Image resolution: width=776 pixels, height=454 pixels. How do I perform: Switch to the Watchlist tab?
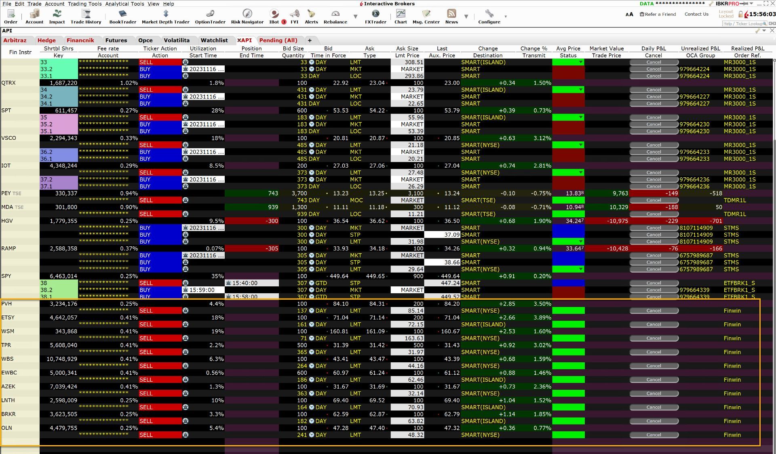[x=214, y=40]
